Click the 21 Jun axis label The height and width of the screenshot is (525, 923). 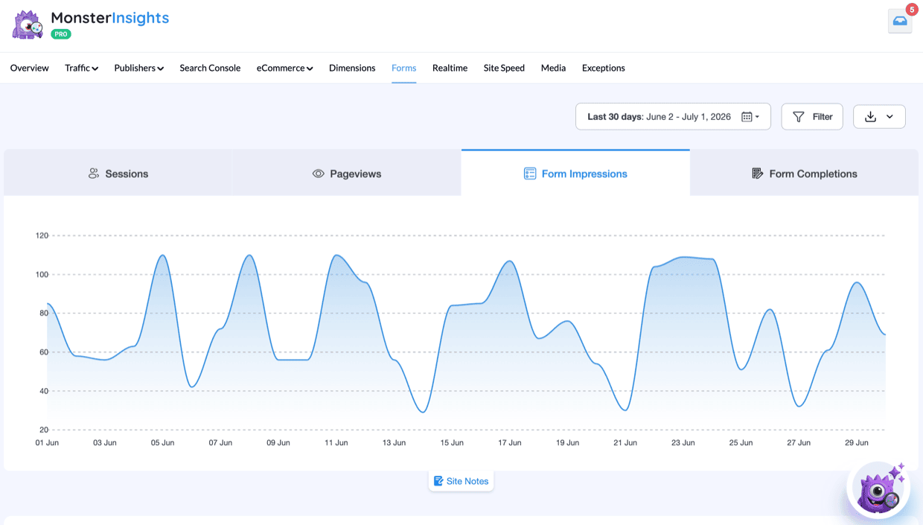pos(625,442)
